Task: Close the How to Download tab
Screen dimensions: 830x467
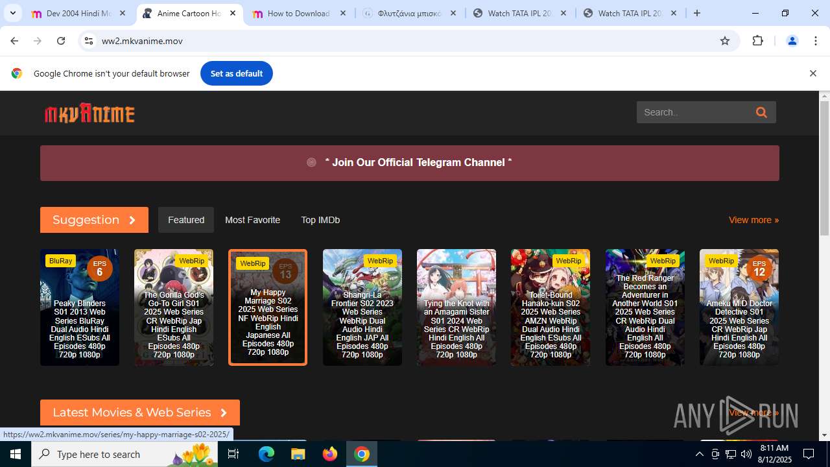Action: click(x=343, y=13)
